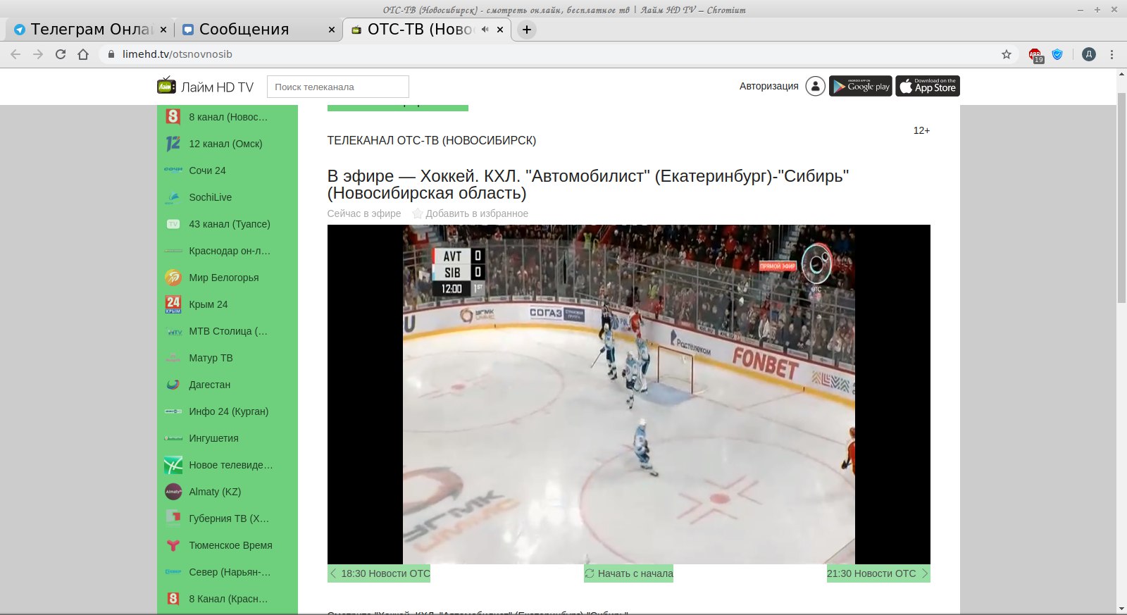Image resolution: width=1127 pixels, height=615 pixels.
Task: Close the Сообщения tab
Action: point(332,30)
